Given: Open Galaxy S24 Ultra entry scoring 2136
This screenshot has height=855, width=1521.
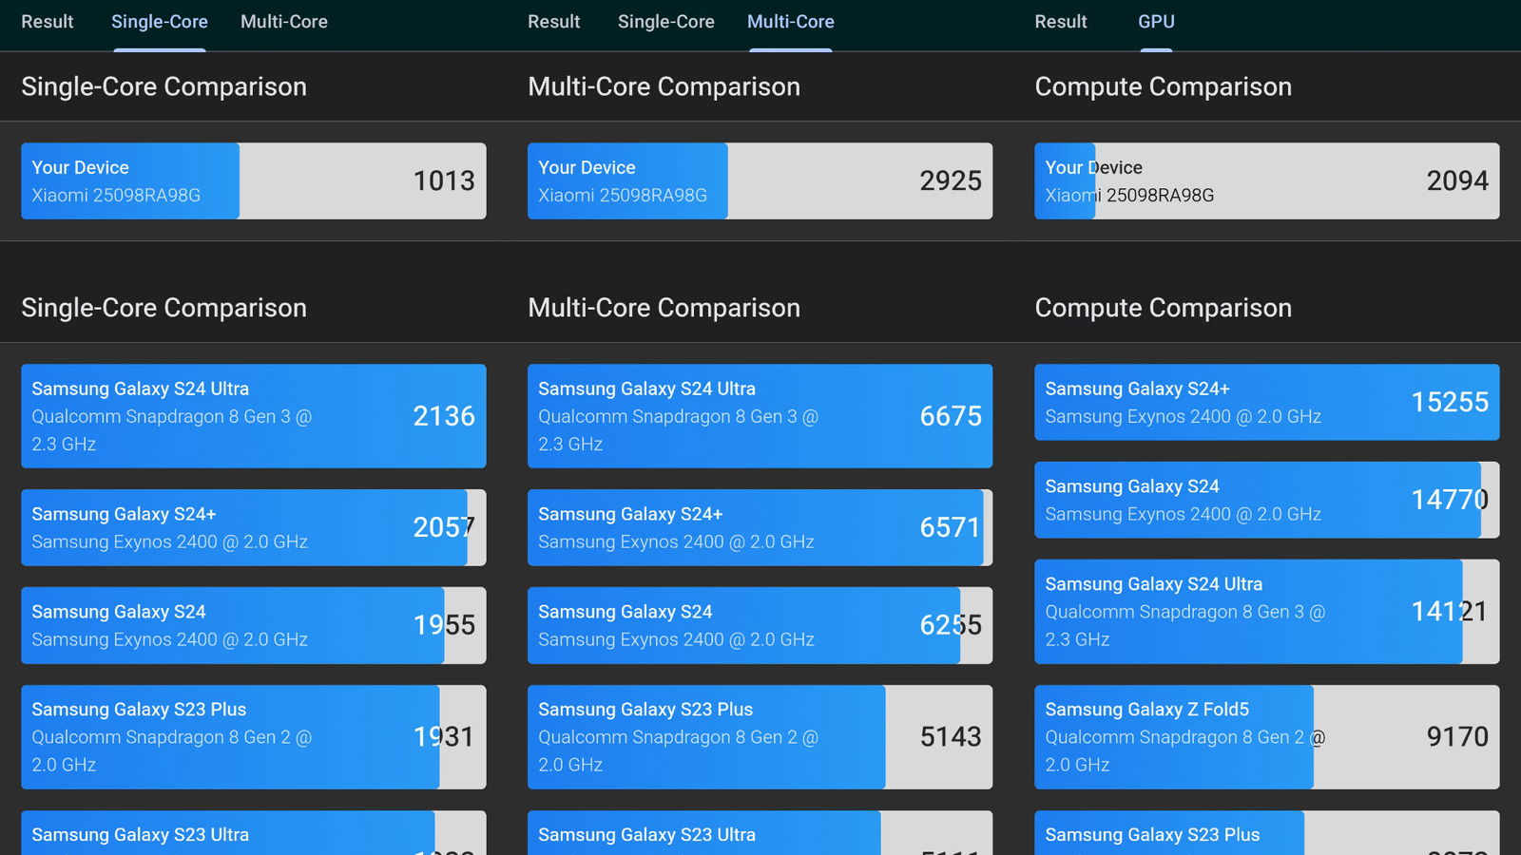Looking at the screenshot, I should click(x=253, y=416).
